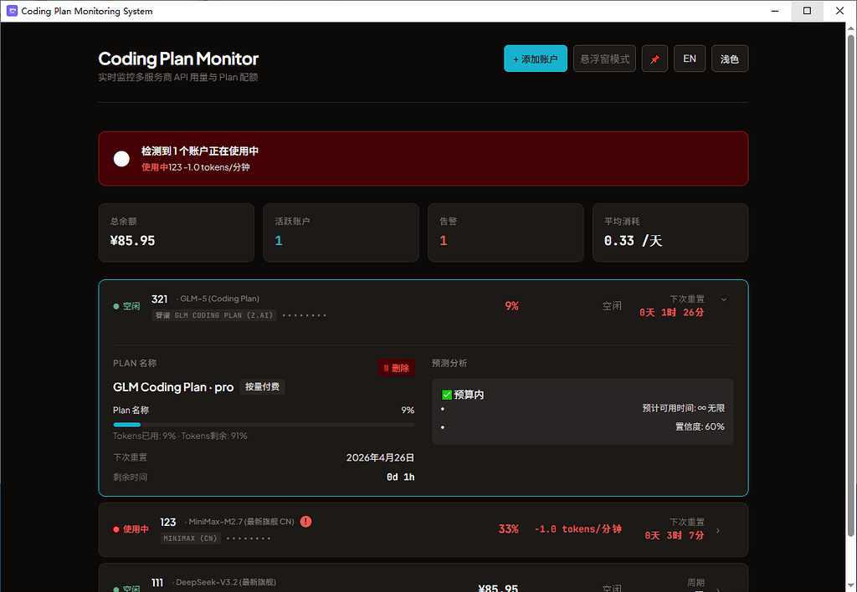Click the 活跃账户 summary card
This screenshot has width=857, height=592.
click(341, 232)
